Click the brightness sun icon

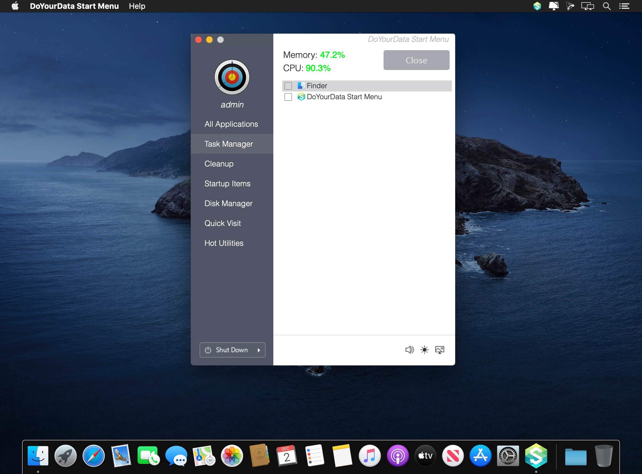pos(424,349)
